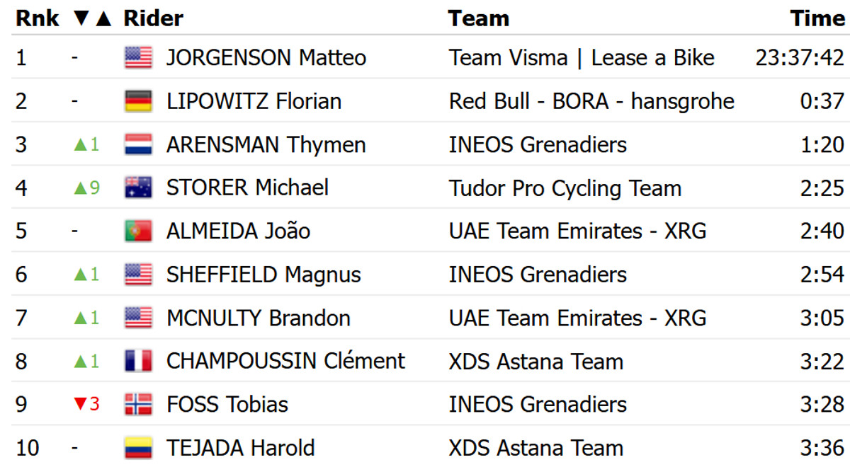Open the Team Visma | Lease a Bike page
Viewport: 850px width, 467px height.
582,57
